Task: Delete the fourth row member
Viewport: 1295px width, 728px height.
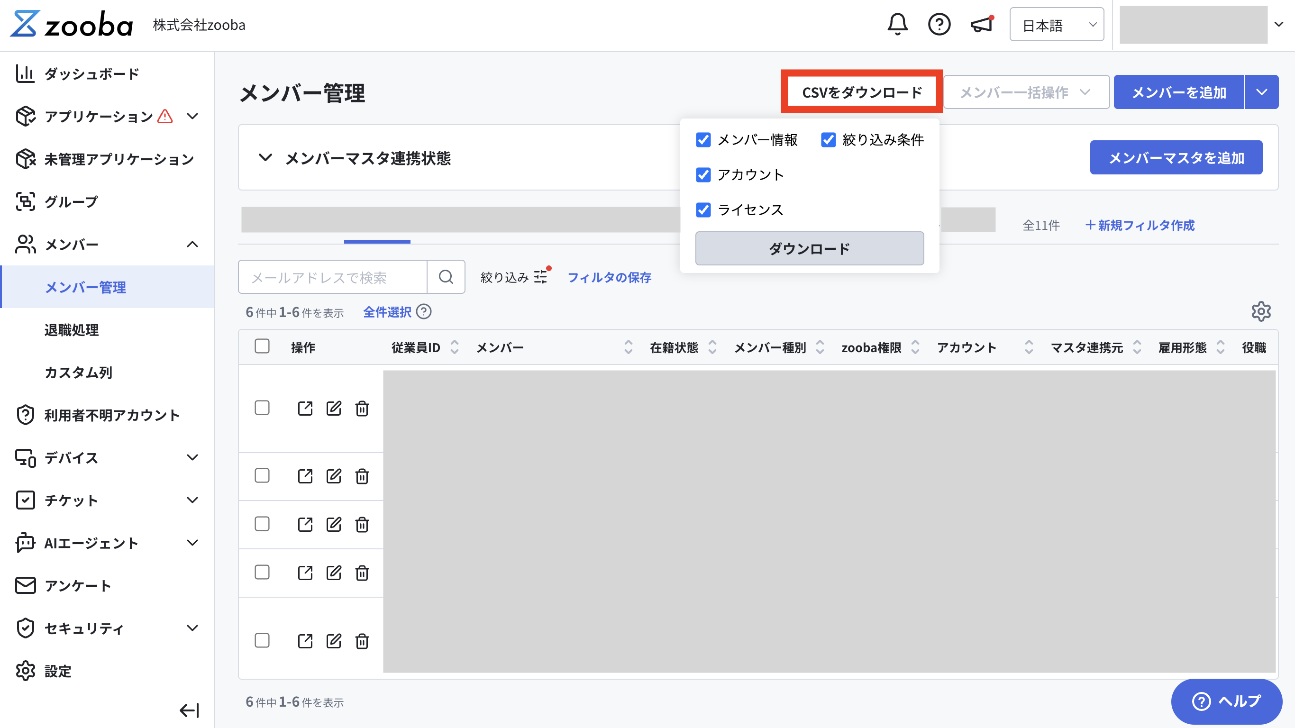Action: click(x=362, y=573)
